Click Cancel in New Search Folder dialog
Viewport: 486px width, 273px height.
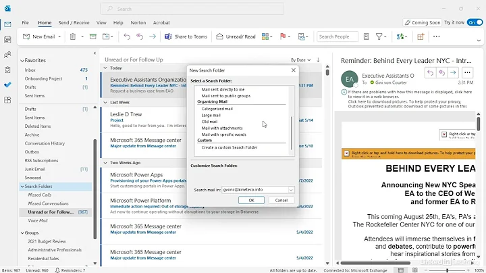281,201
